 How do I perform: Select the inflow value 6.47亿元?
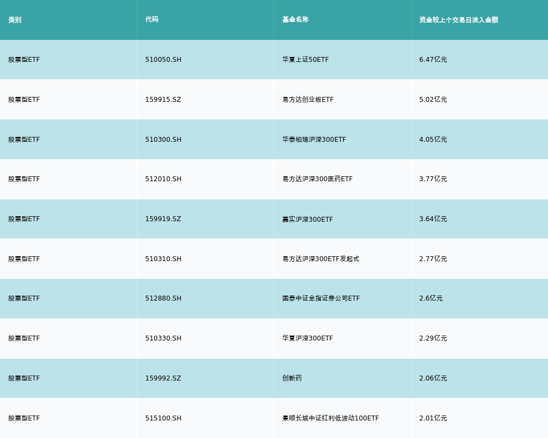(x=433, y=60)
